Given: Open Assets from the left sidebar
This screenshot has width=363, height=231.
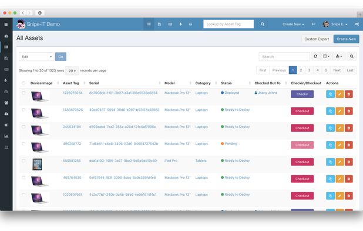Looking at the screenshot, I should coord(6,47).
